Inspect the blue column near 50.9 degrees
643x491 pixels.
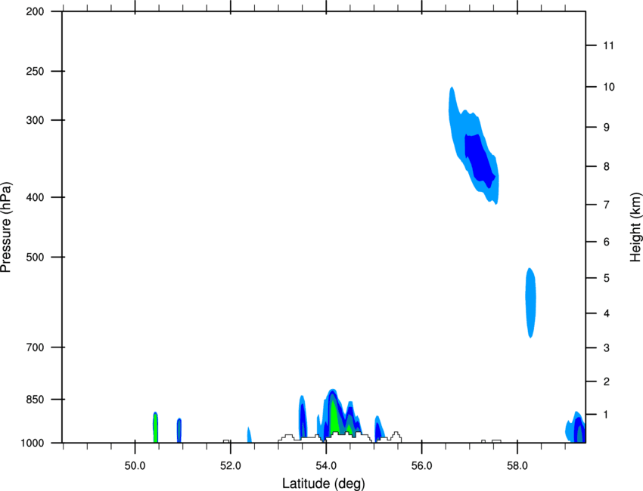179,431
